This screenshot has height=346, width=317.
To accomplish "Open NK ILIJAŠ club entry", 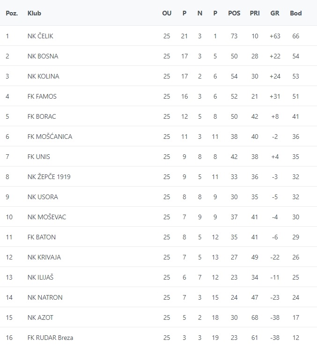I will coord(40,277).
